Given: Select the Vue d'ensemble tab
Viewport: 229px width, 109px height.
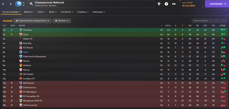Looking at the screenshot, I should point(11,12).
